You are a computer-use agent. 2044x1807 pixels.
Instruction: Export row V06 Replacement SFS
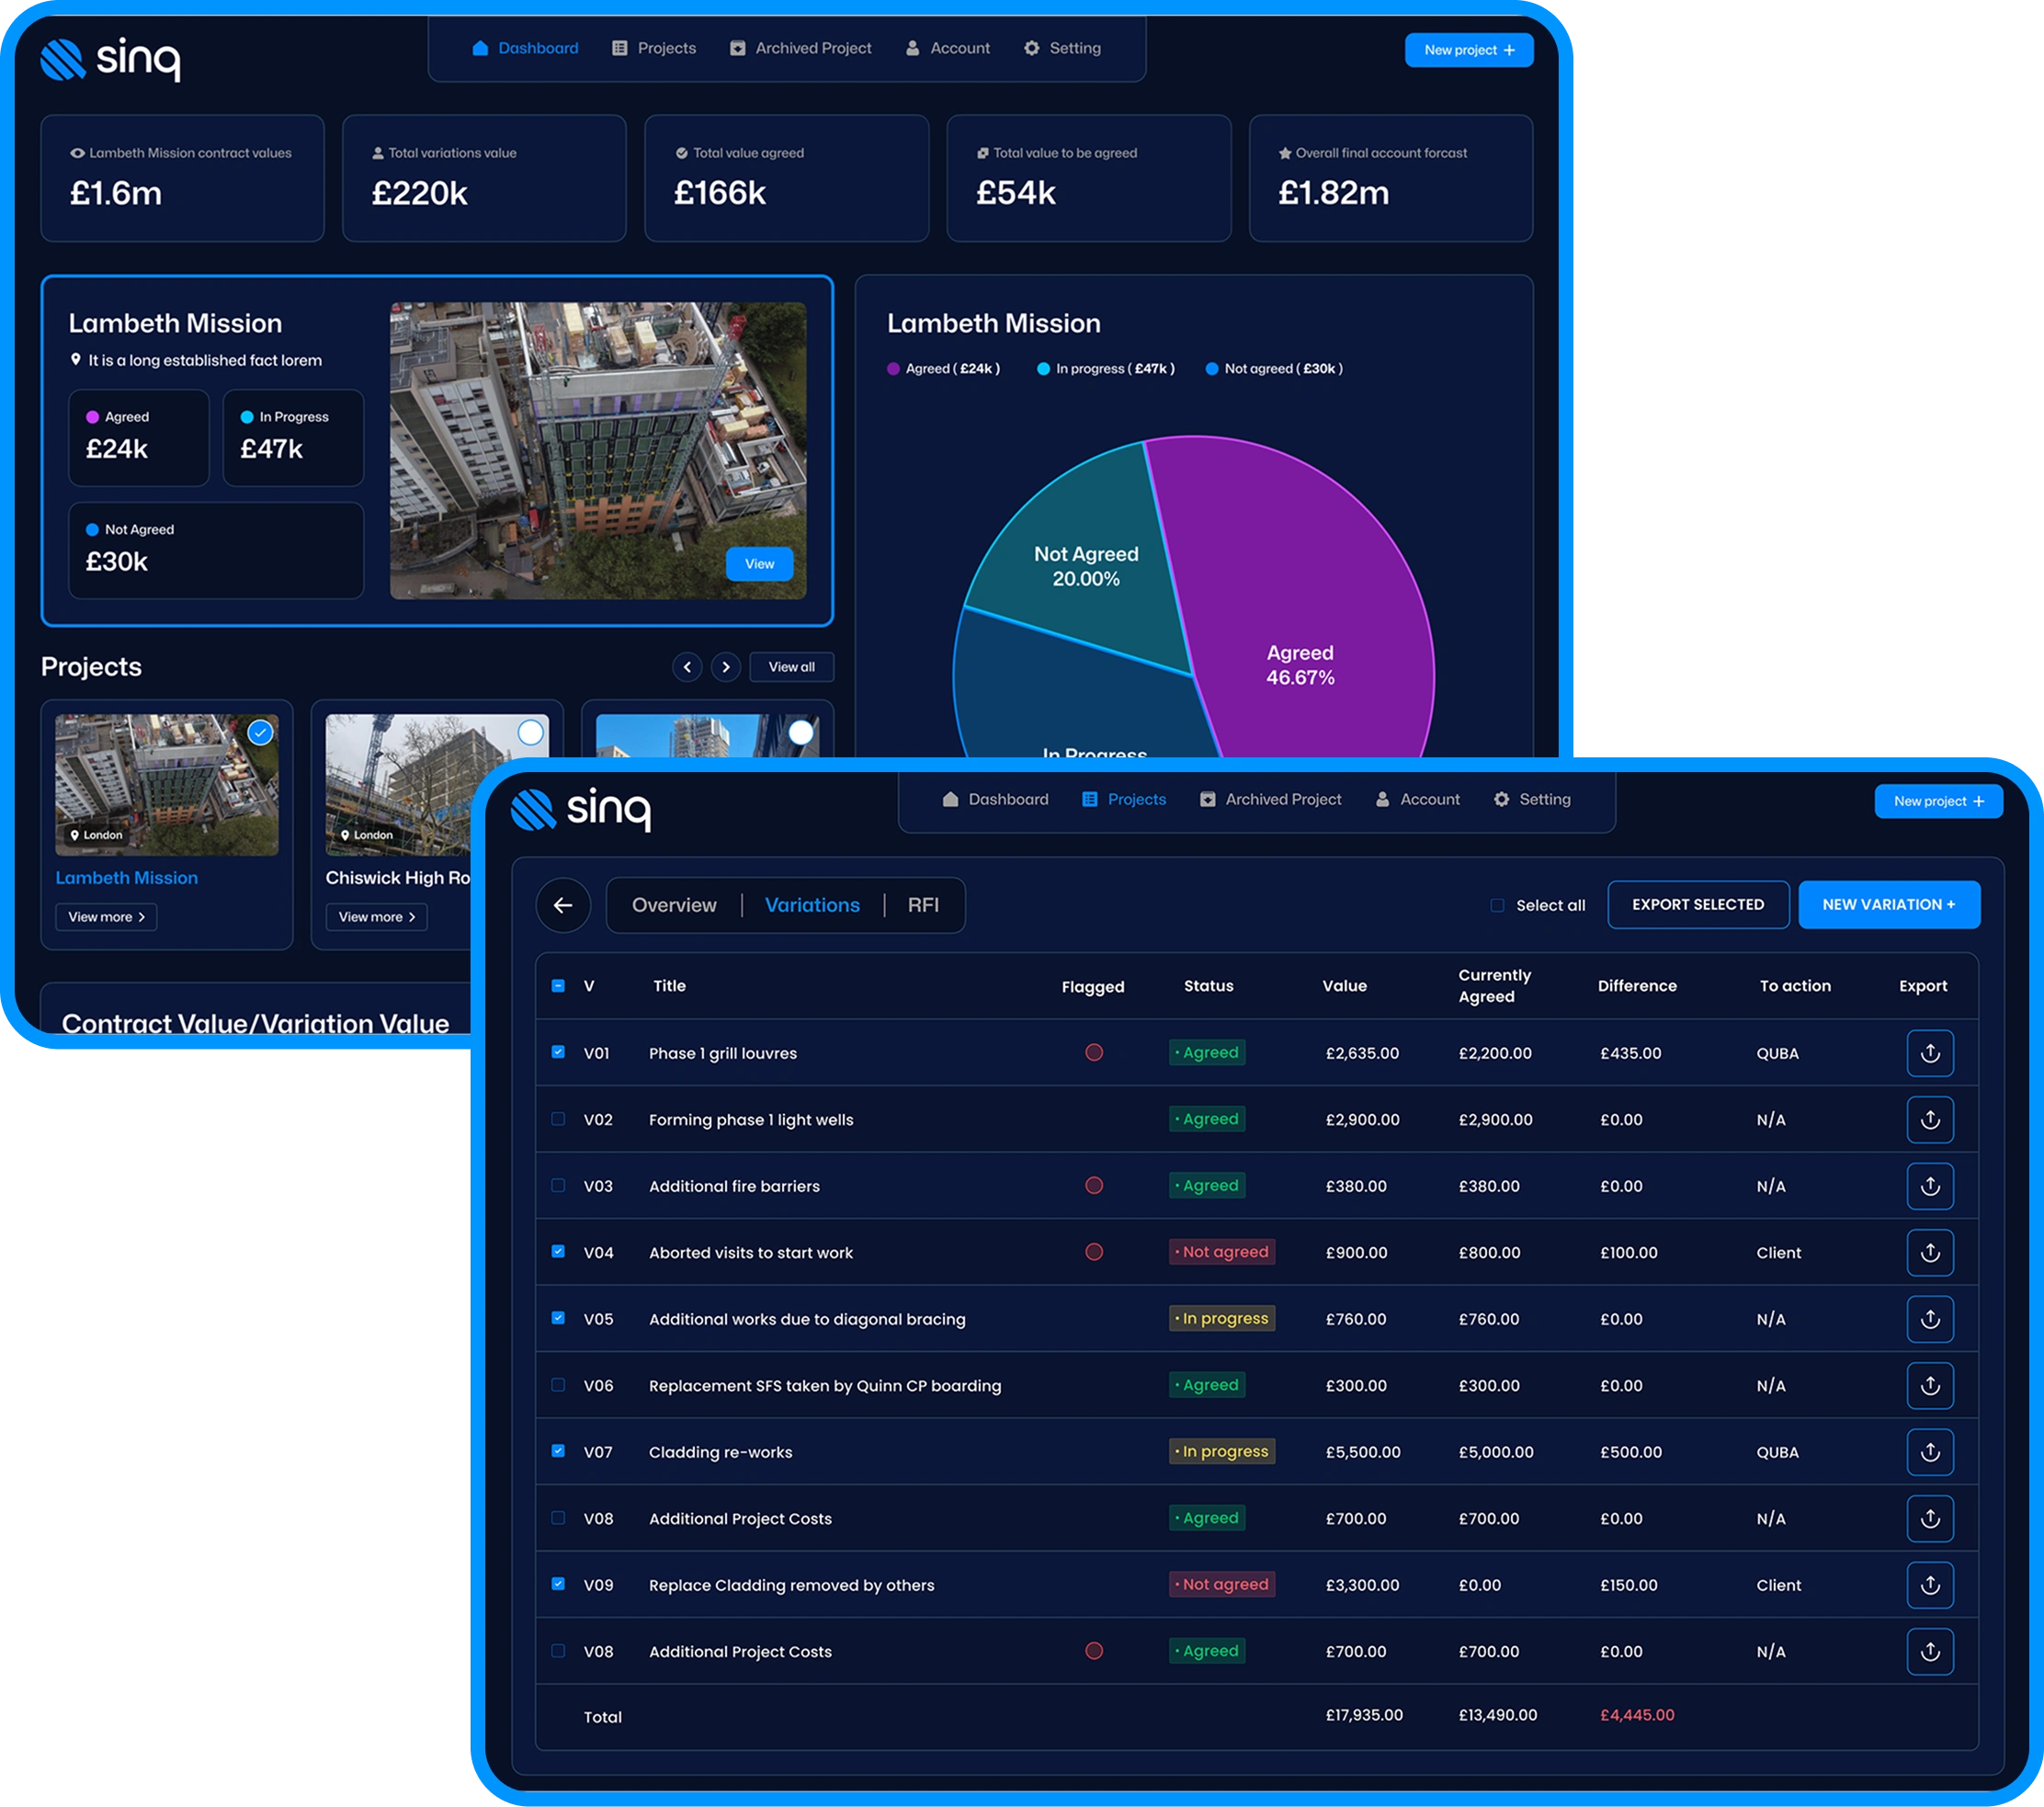pyautogui.click(x=1930, y=1385)
